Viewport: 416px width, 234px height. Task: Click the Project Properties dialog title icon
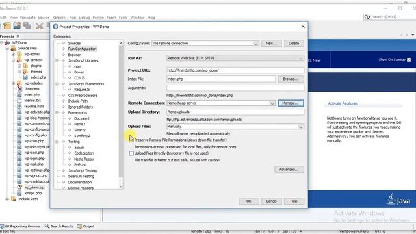point(55,27)
